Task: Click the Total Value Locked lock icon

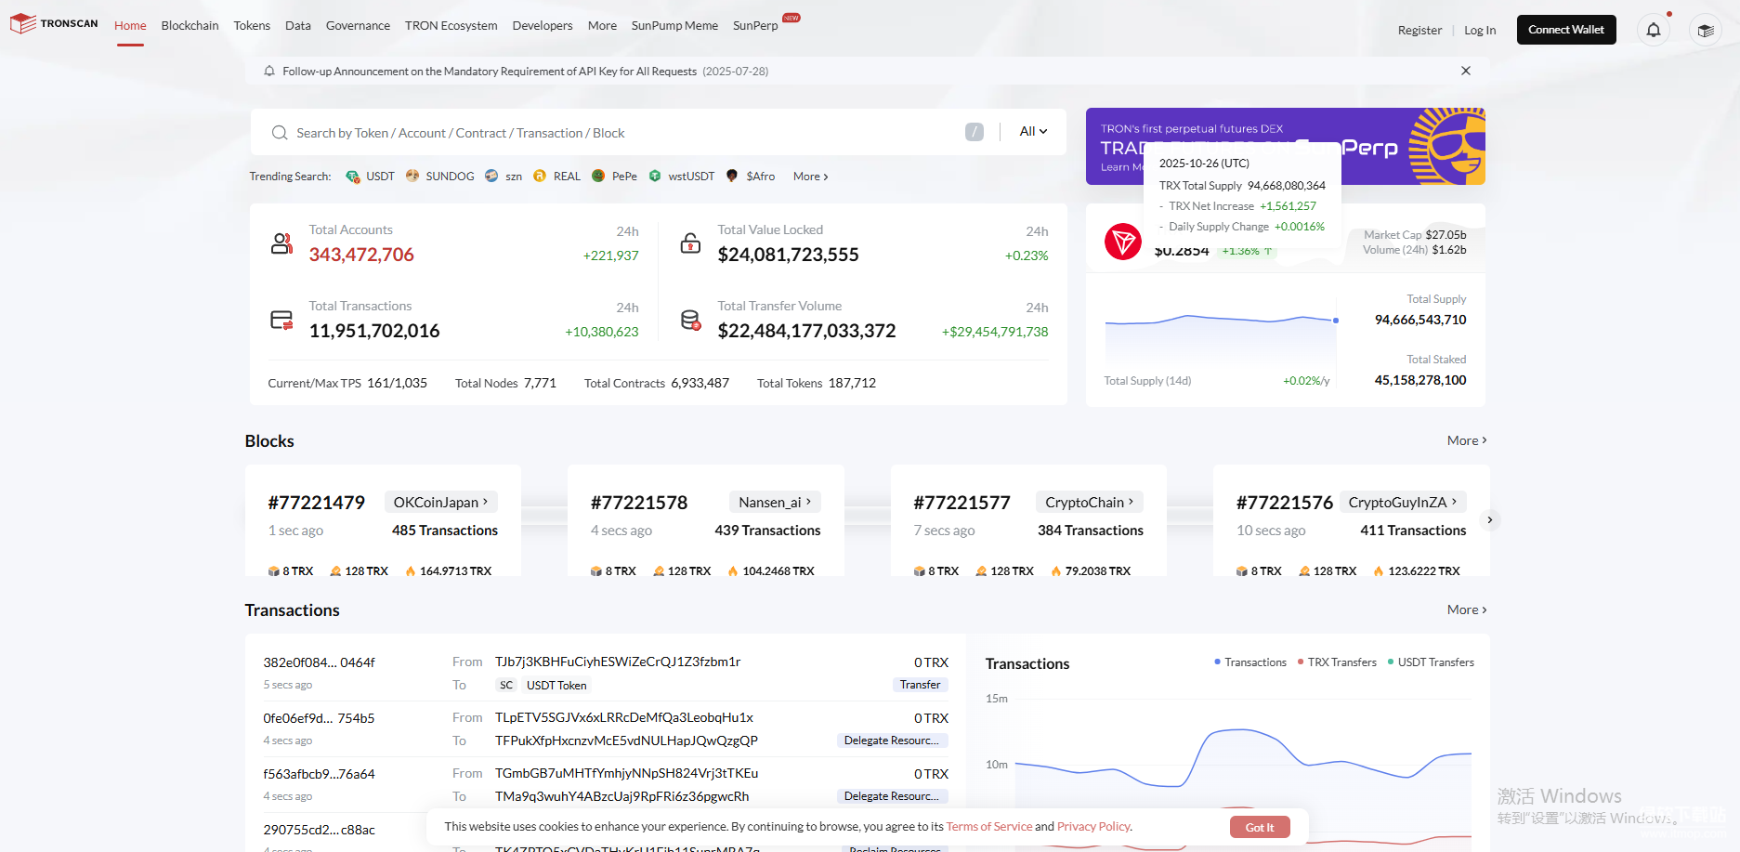Action: coord(690,243)
